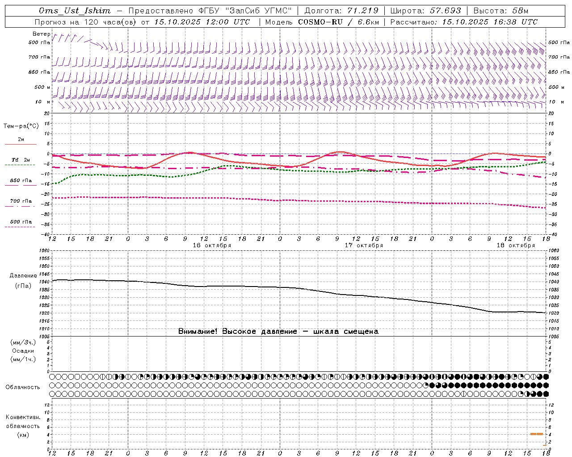Click the (км) unit of convective cloudiness
Image resolution: width=572 pixels, height=457 pixels.
(23, 435)
